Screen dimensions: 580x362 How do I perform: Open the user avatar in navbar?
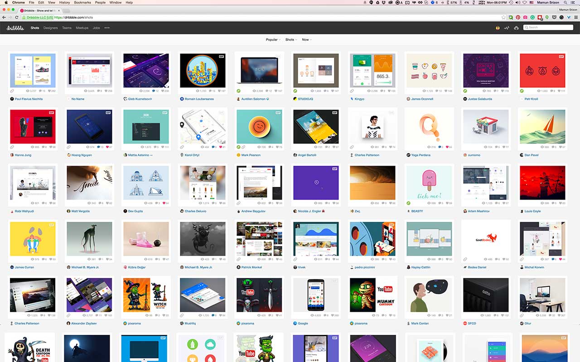498,28
